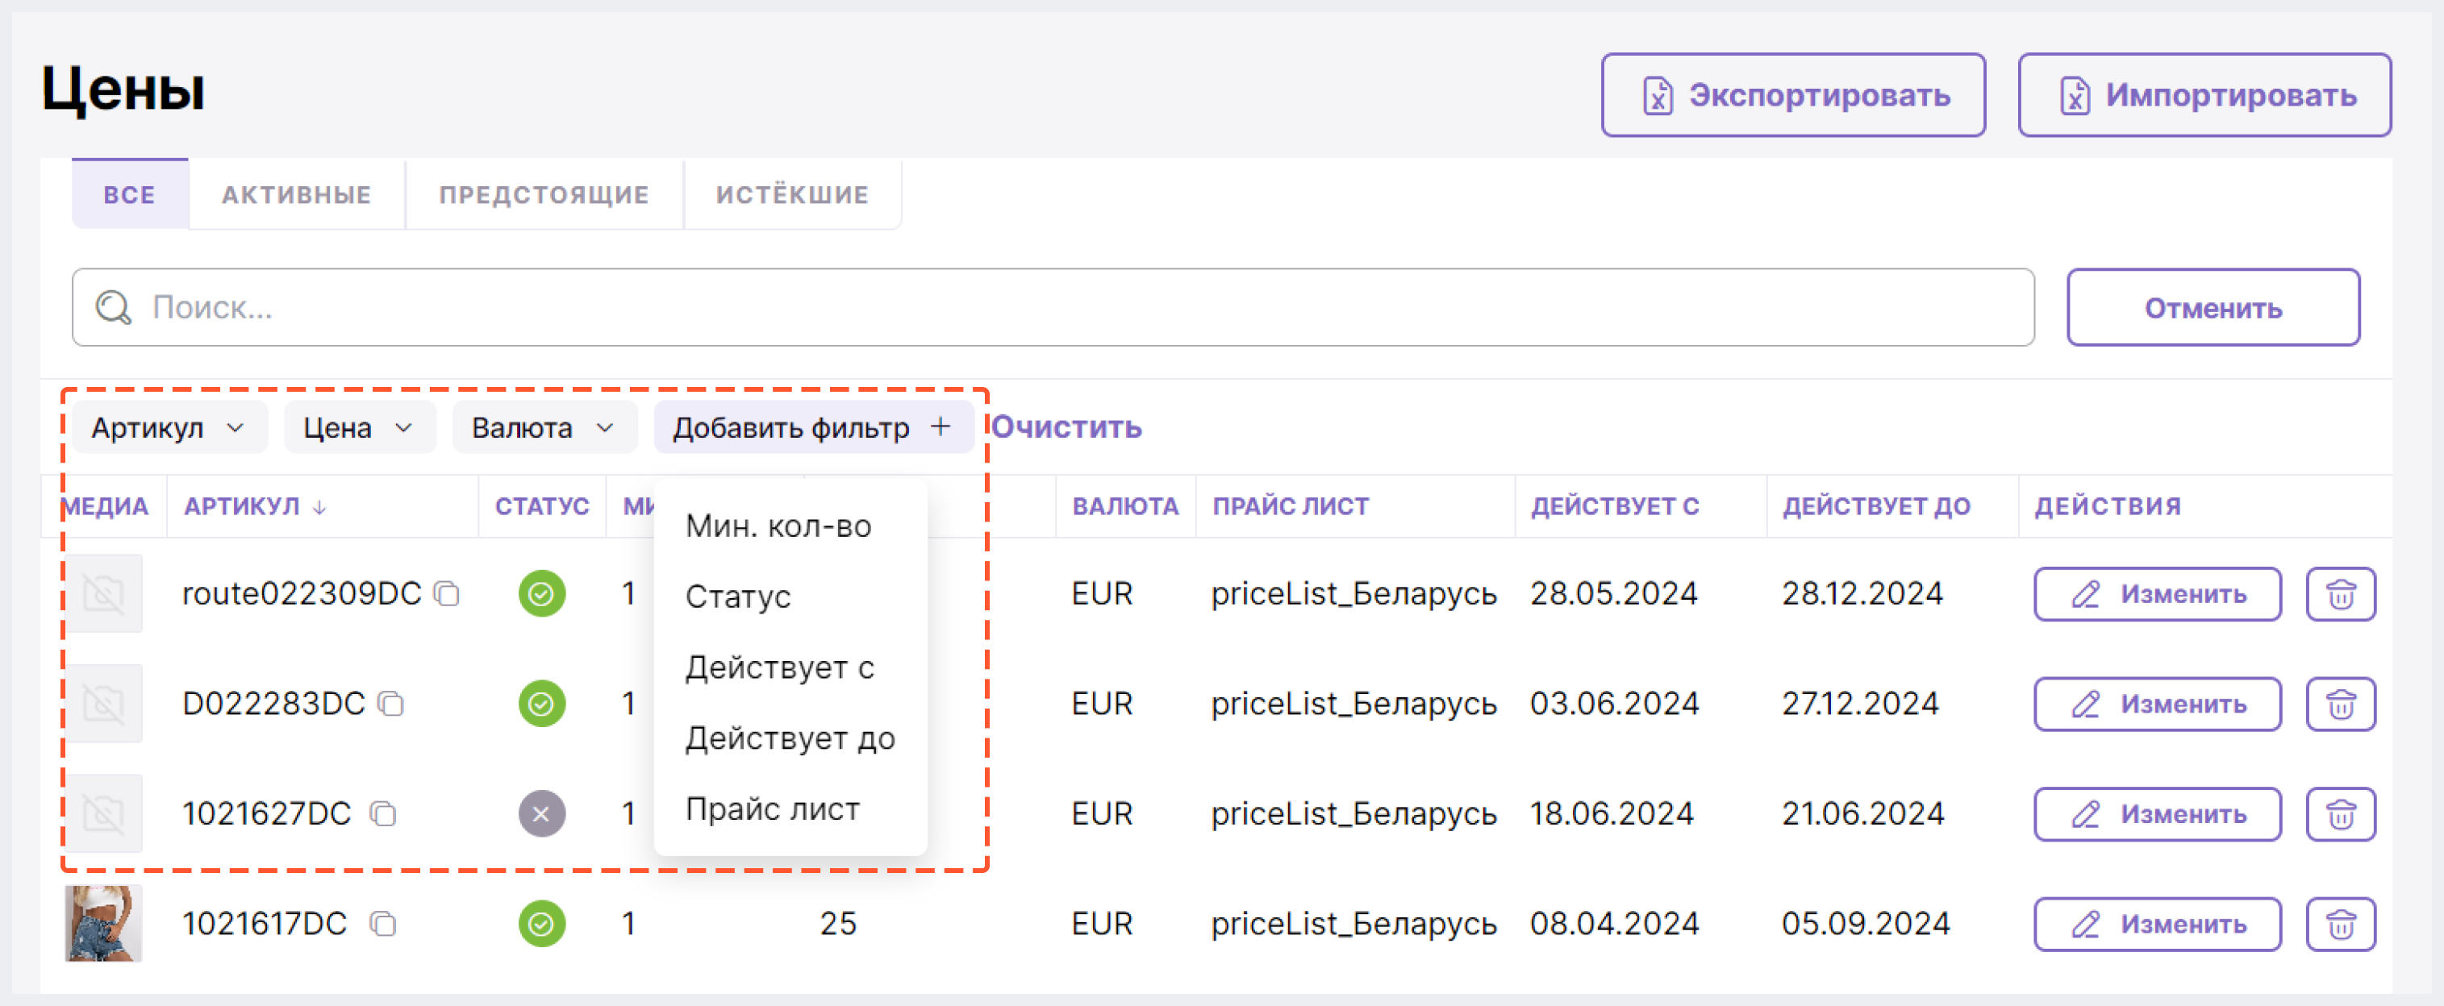Delete the D022283DC price row
The height and width of the screenshot is (1006, 2444).
(x=2341, y=705)
